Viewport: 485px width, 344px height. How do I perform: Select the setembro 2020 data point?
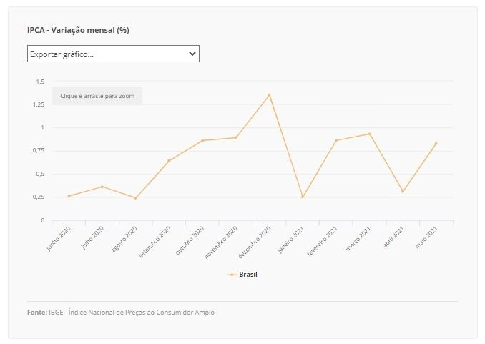(x=169, y=160)
